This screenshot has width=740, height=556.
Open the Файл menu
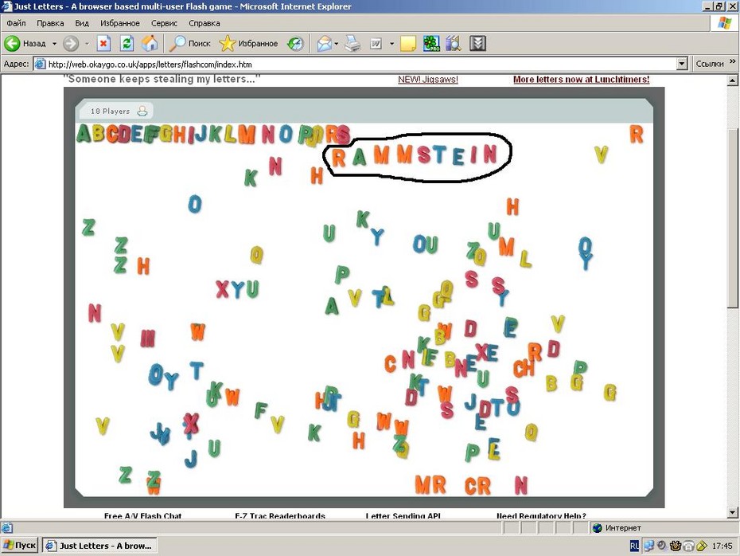click(x=16, y=23)
